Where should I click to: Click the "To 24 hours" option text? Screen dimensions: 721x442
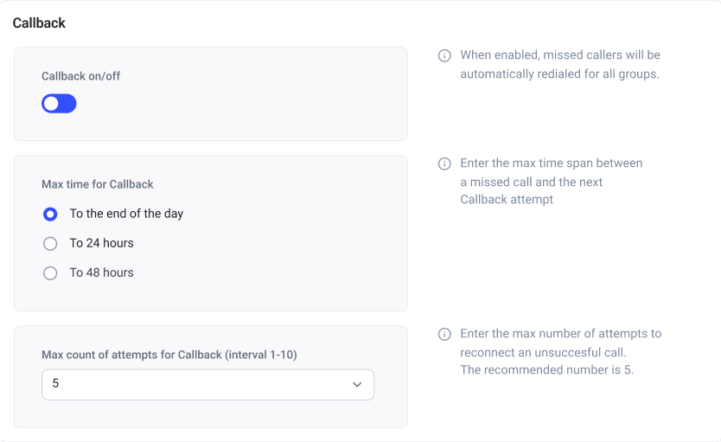[x=102, y=243]
